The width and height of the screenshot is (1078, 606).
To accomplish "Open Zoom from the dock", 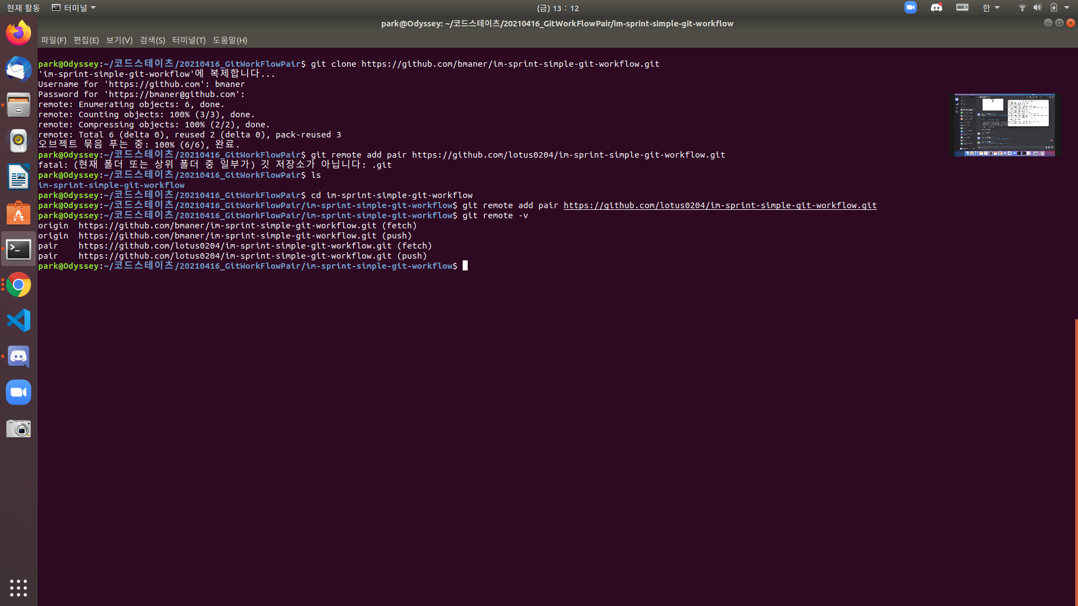I will [x=19, y=393].
